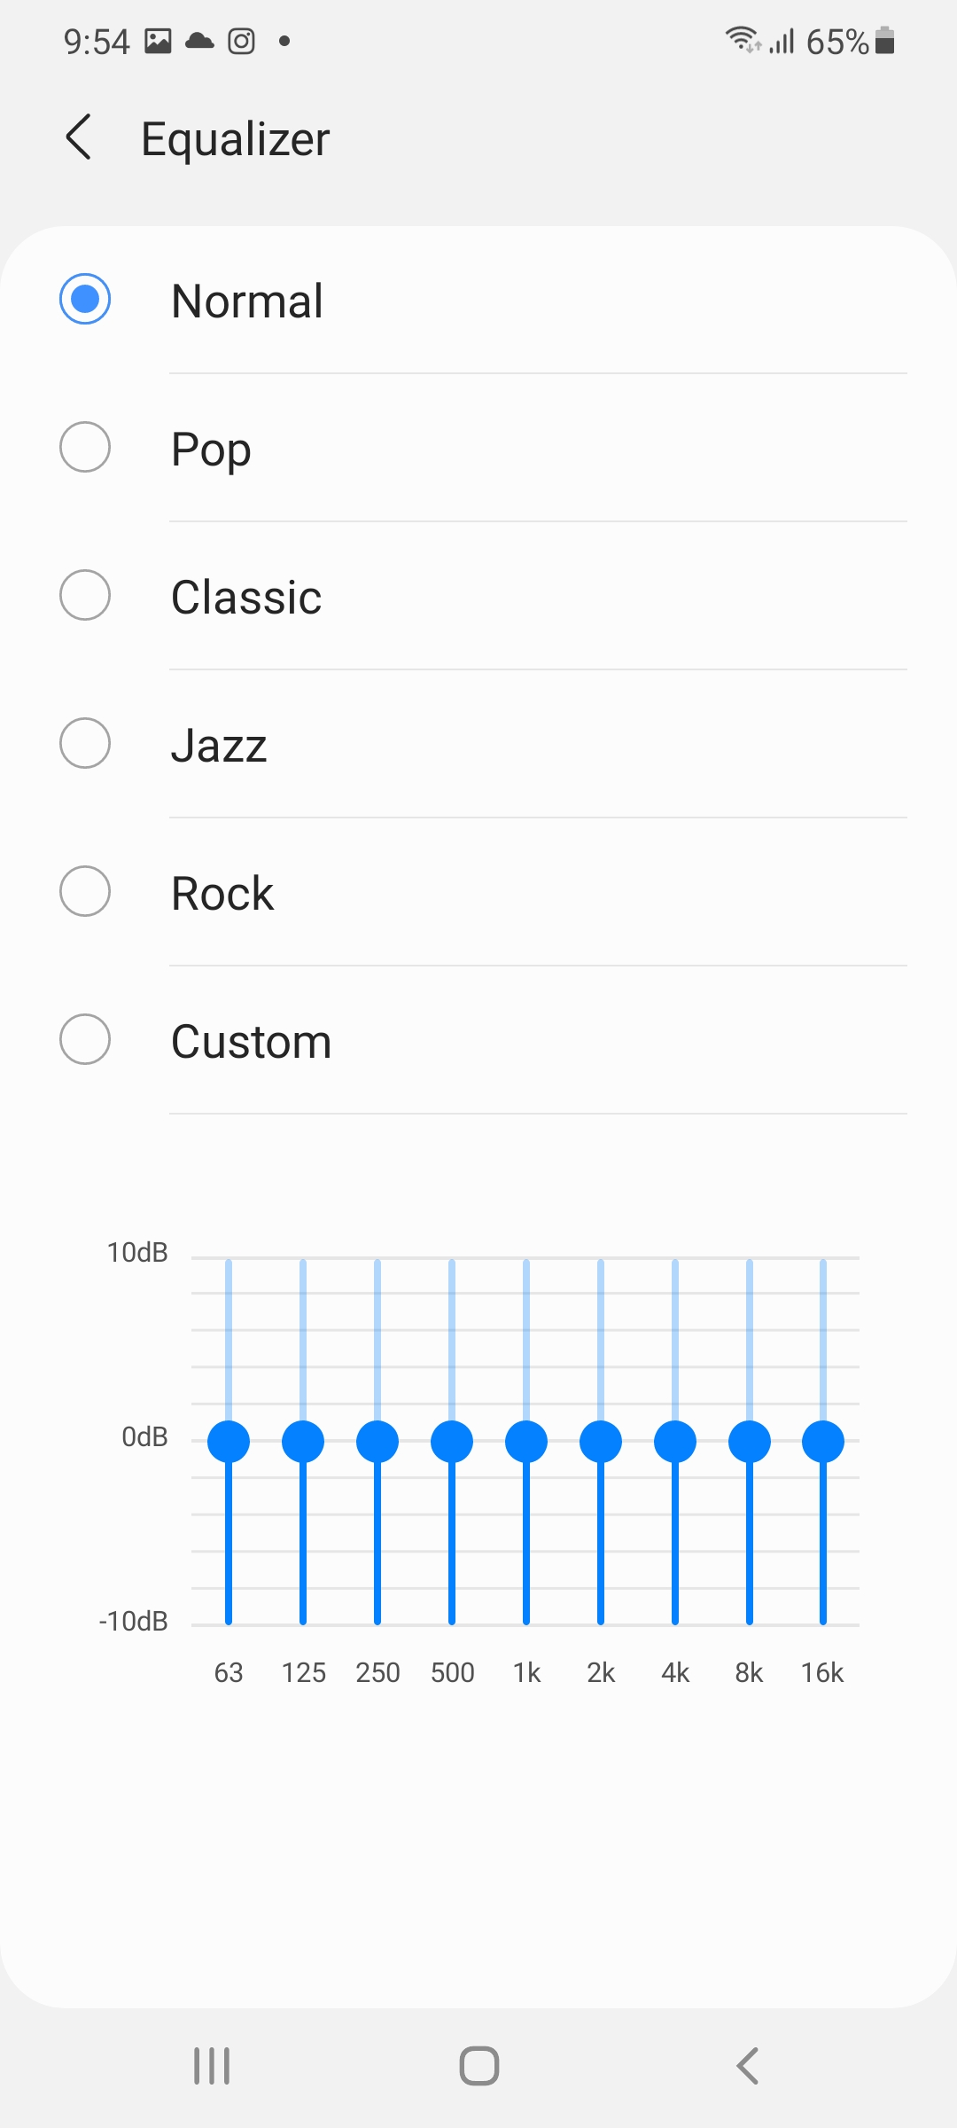957x2128 pixels.
Task: Click the 1k band slider handle
Action: [x=526, y=1441]
